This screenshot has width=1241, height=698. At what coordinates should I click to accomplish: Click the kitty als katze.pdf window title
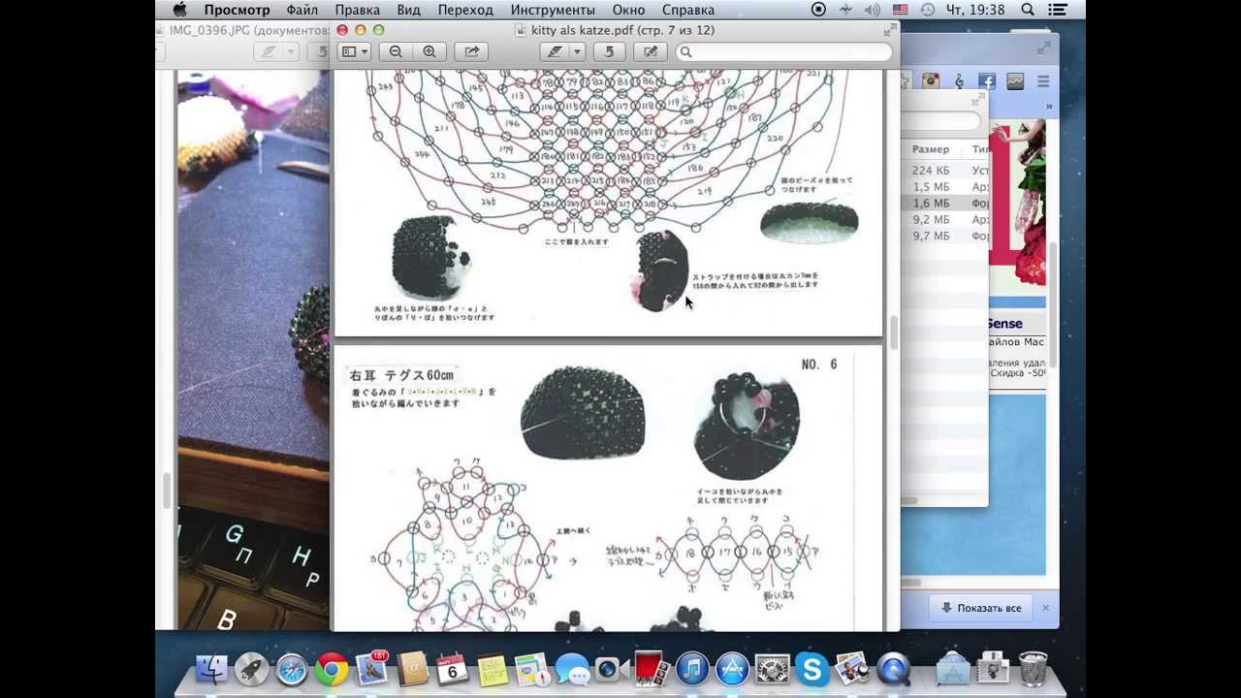pyautogui.click(x=622, y=30)
